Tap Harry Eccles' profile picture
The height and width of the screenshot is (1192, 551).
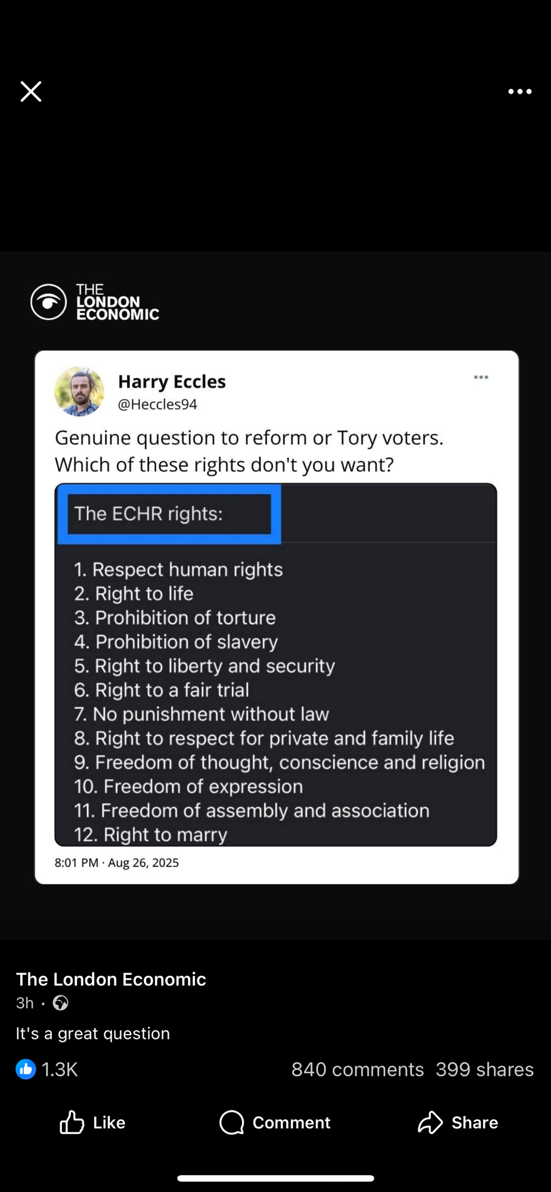(79, 392)
